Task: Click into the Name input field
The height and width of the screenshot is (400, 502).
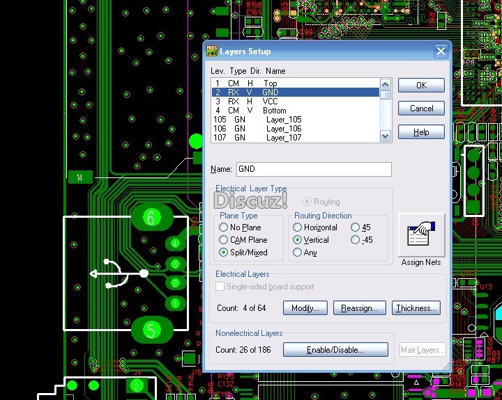Action: coord(314,169)
